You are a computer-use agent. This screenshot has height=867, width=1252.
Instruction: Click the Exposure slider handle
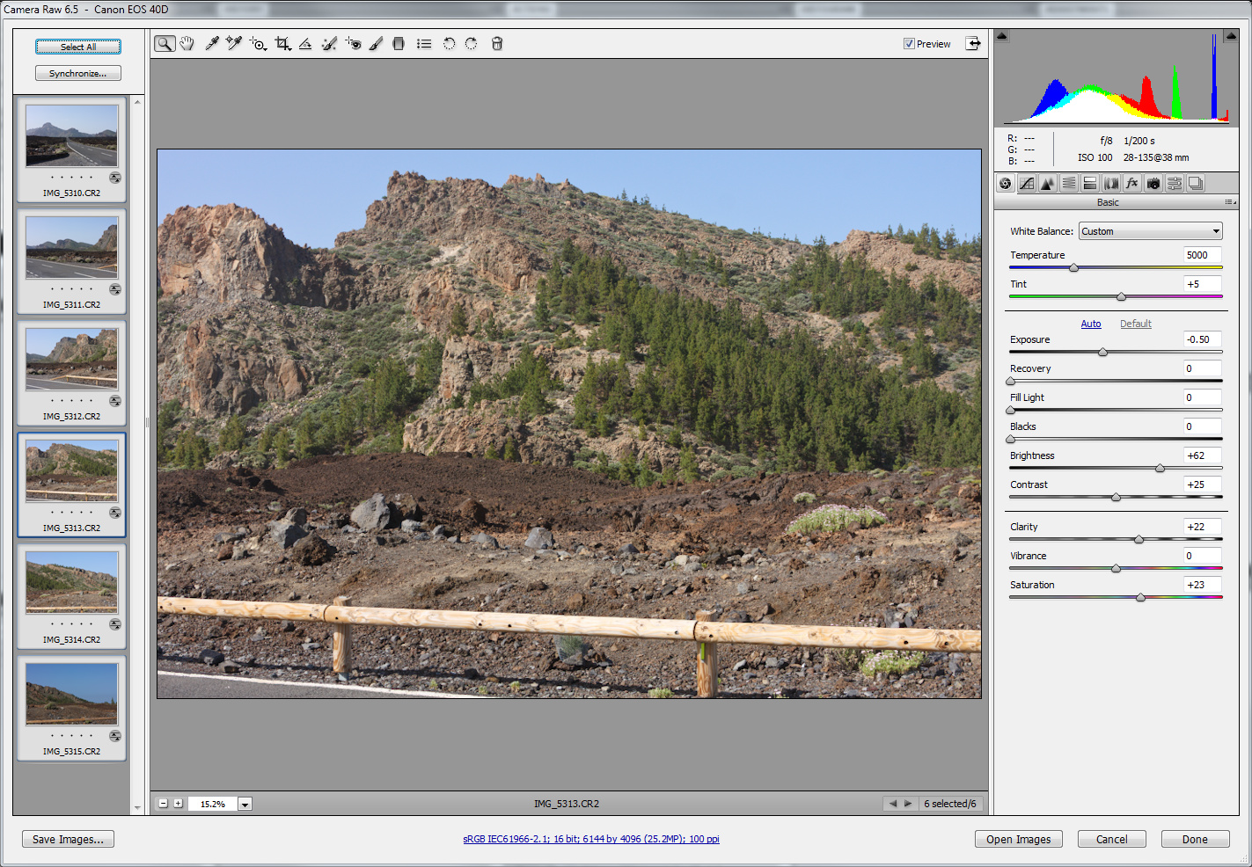(1102, 352)
